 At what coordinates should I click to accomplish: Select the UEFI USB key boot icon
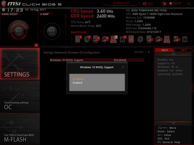click(x=114, y=39)
